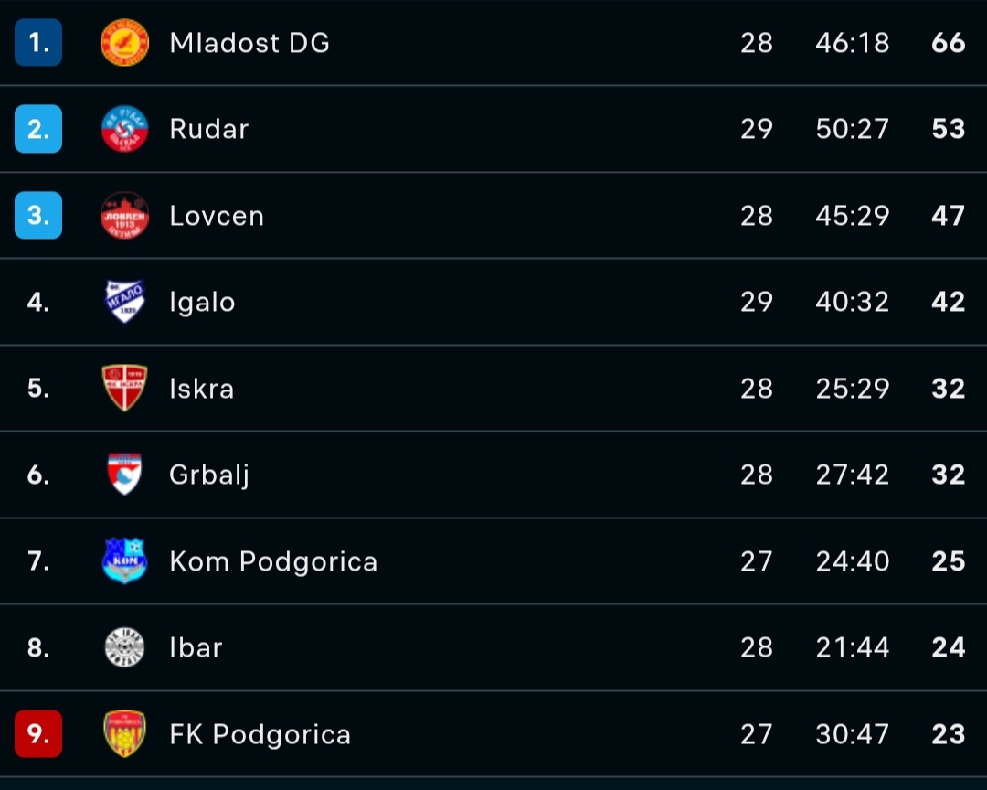Open the Grbalj row team name
Viewport: 987px width, 790px height.
click(x=209, y=475)
